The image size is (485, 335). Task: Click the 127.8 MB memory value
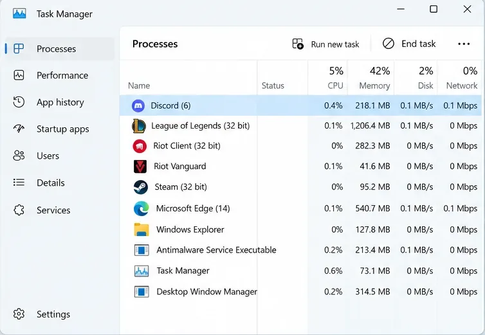(372, 230)
